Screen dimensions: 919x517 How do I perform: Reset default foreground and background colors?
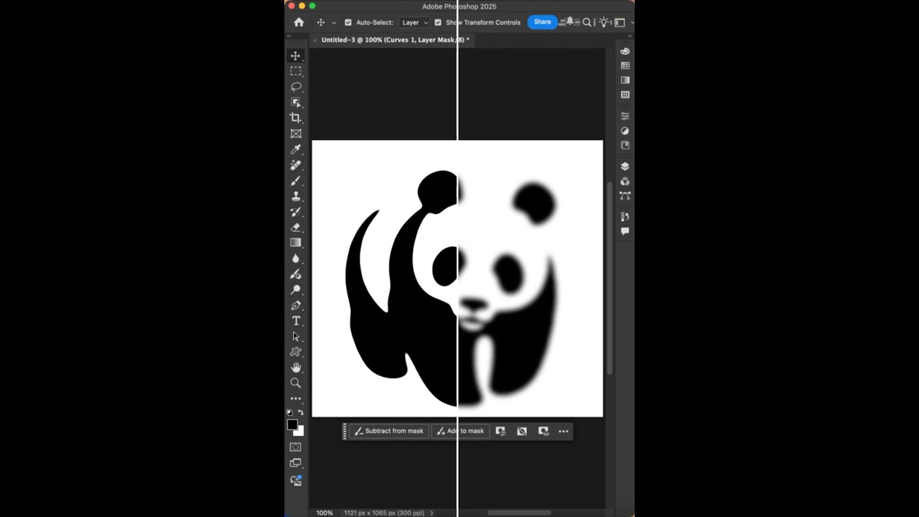pos(289,413)
